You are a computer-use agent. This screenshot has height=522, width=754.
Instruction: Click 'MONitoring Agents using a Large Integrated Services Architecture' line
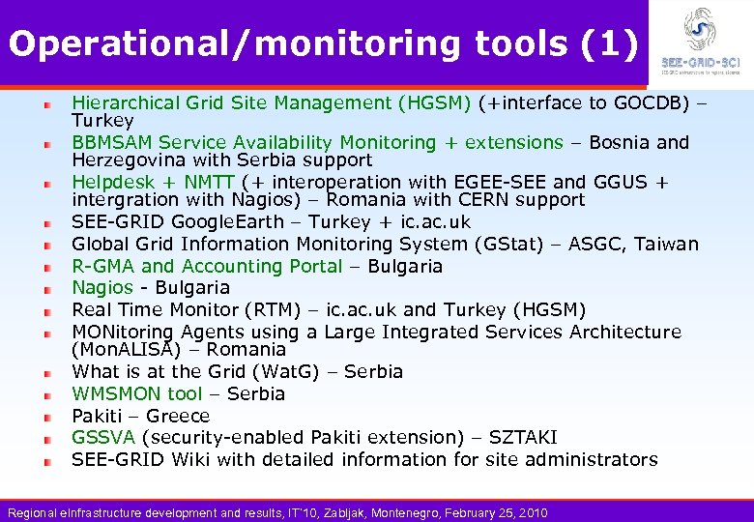coord(377,333)
